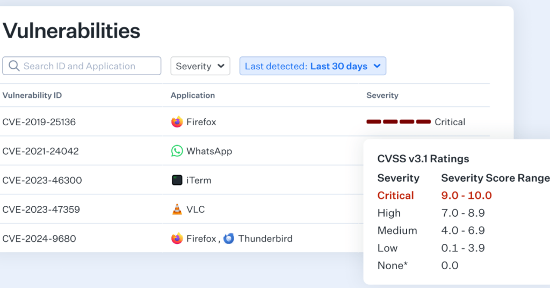Click the Firefox icon in CVE-2019-25136 row
The image size is (550, 288).
177,122
